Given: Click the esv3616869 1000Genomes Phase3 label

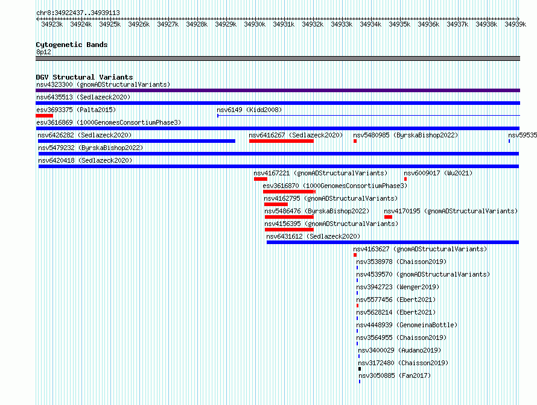Looking at the screenshot, I should pos(109,122).
